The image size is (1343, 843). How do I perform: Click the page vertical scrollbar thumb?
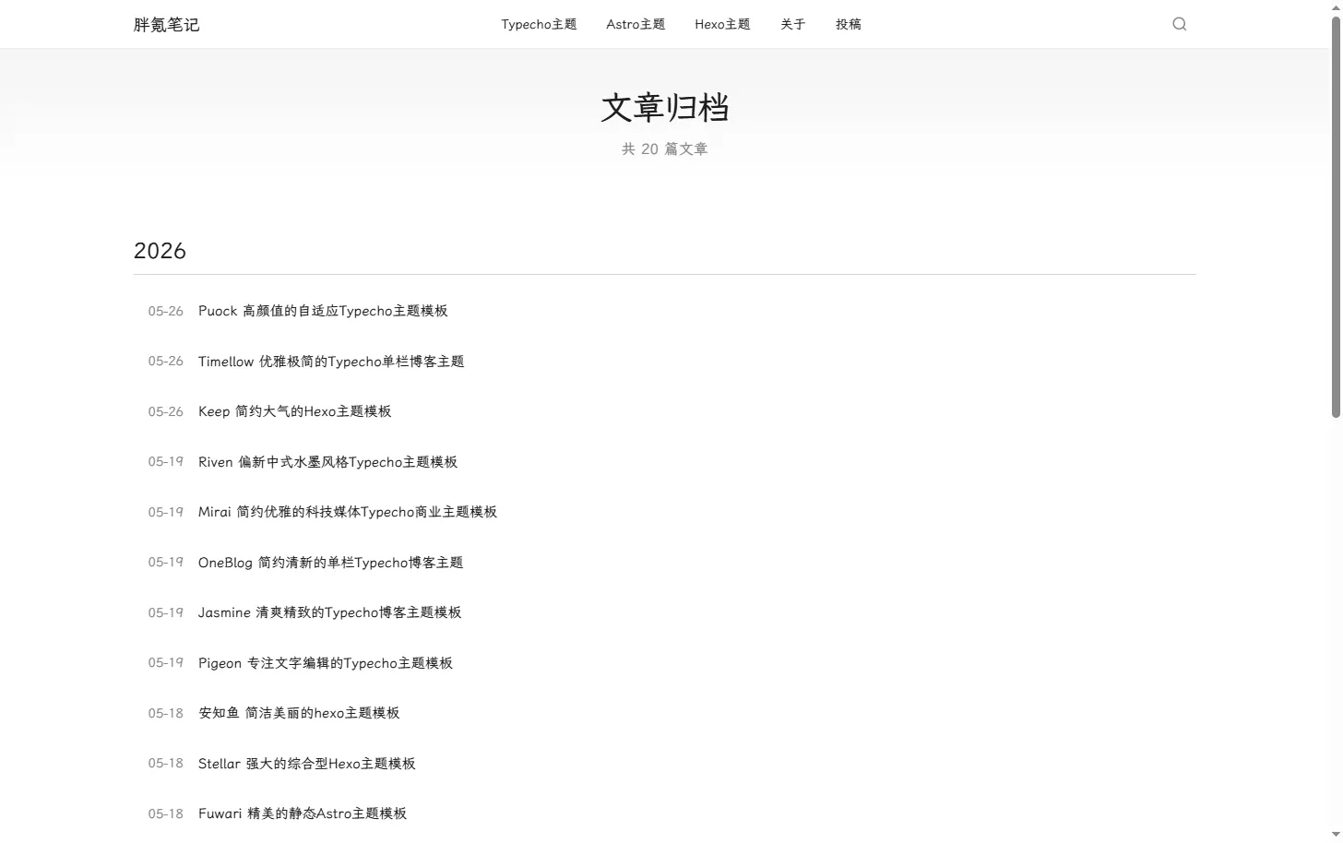(x=1336, y=217)
